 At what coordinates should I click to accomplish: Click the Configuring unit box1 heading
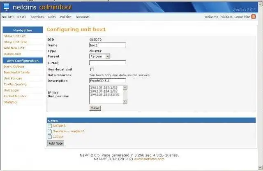click(76, 29)
